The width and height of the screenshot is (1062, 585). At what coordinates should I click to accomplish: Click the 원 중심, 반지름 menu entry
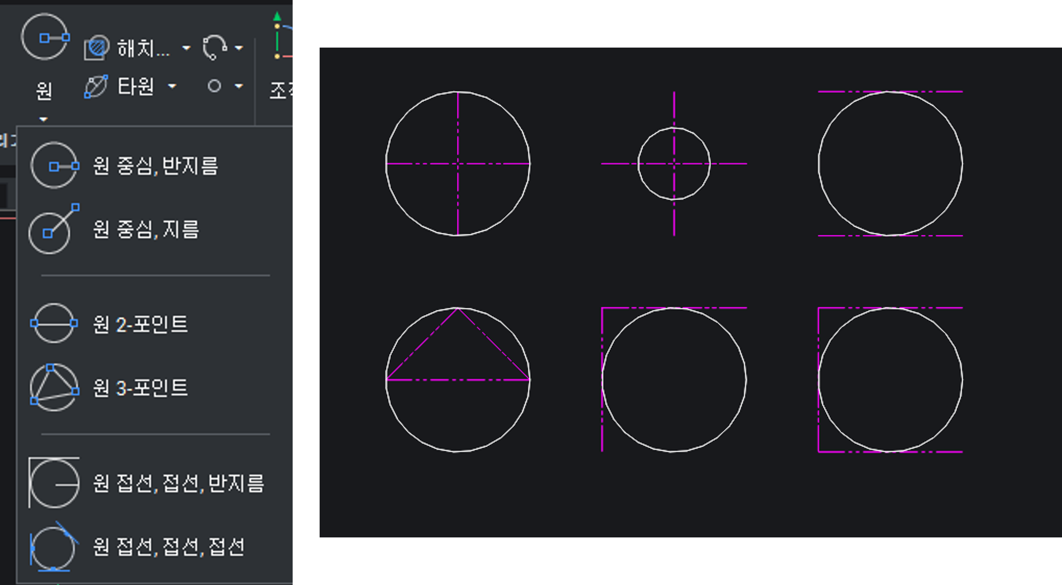(x=156, y=166)
